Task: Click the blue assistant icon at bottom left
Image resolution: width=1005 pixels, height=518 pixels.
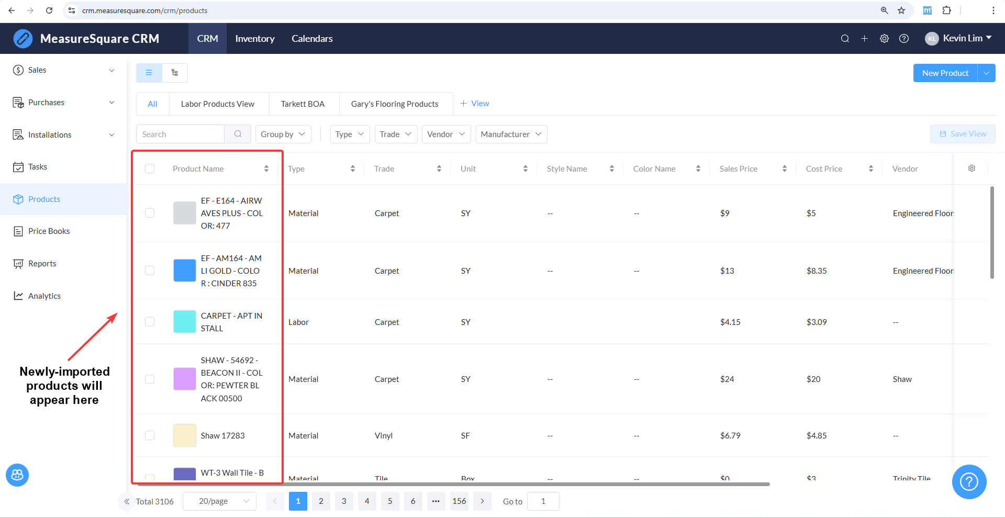Action: (x=17, y=475)
